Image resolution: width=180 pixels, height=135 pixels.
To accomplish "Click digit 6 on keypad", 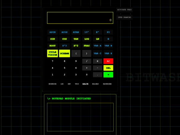I will click(x=76, y=68).
